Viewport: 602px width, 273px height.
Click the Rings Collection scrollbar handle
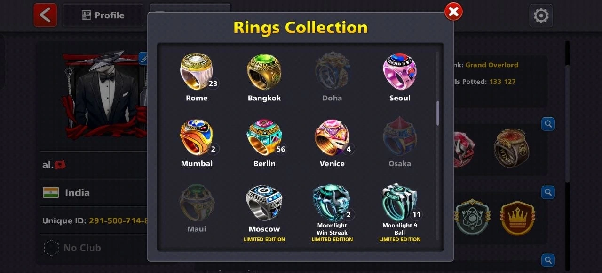click(437, 113)
